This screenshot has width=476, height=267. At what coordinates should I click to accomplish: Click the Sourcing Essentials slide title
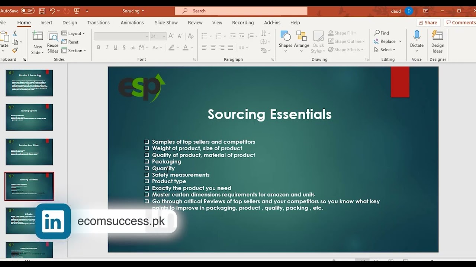[270, 114]
